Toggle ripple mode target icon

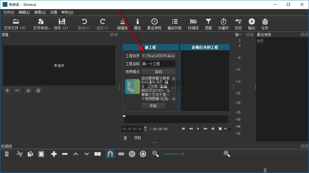point(132,154)
